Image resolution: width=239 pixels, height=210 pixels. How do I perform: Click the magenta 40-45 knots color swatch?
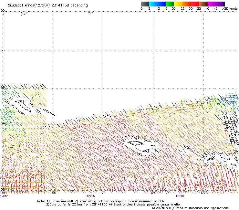(212, 4)
